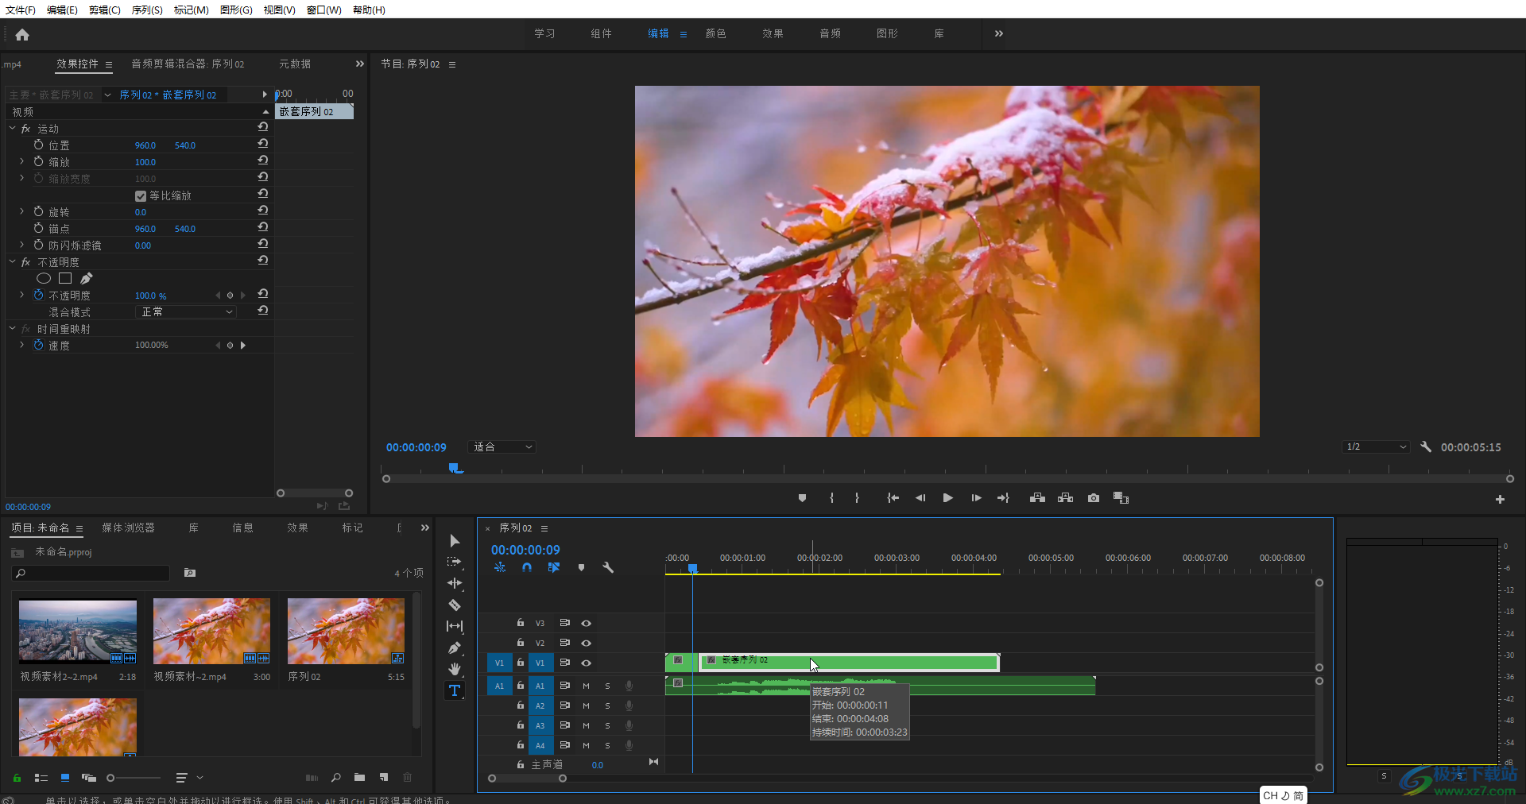Click the ellipse mask tool under opacity
The image size is (1526, 804).
click(44, 278)
